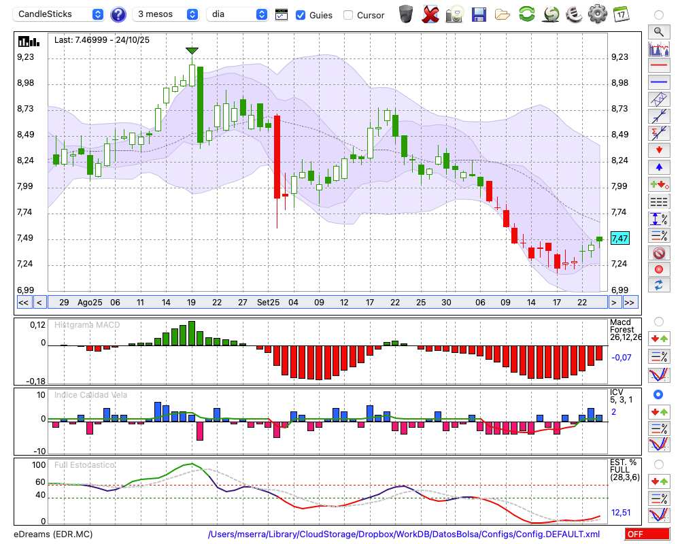Image resolution: width=680 pixels, height=544 pixels.
Task: Uncheck the Guies checkbox
Action: click(x=301, y=15)
